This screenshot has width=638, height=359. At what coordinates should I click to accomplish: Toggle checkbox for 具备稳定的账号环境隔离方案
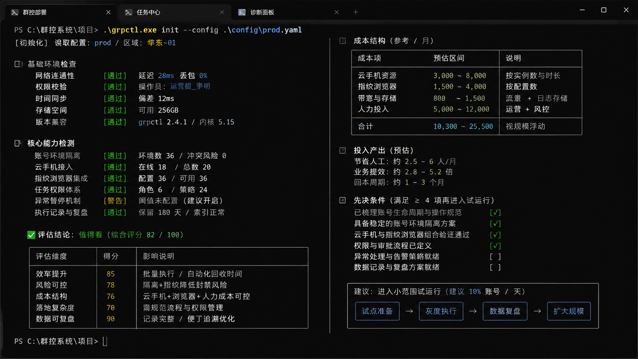click(495, 224)
